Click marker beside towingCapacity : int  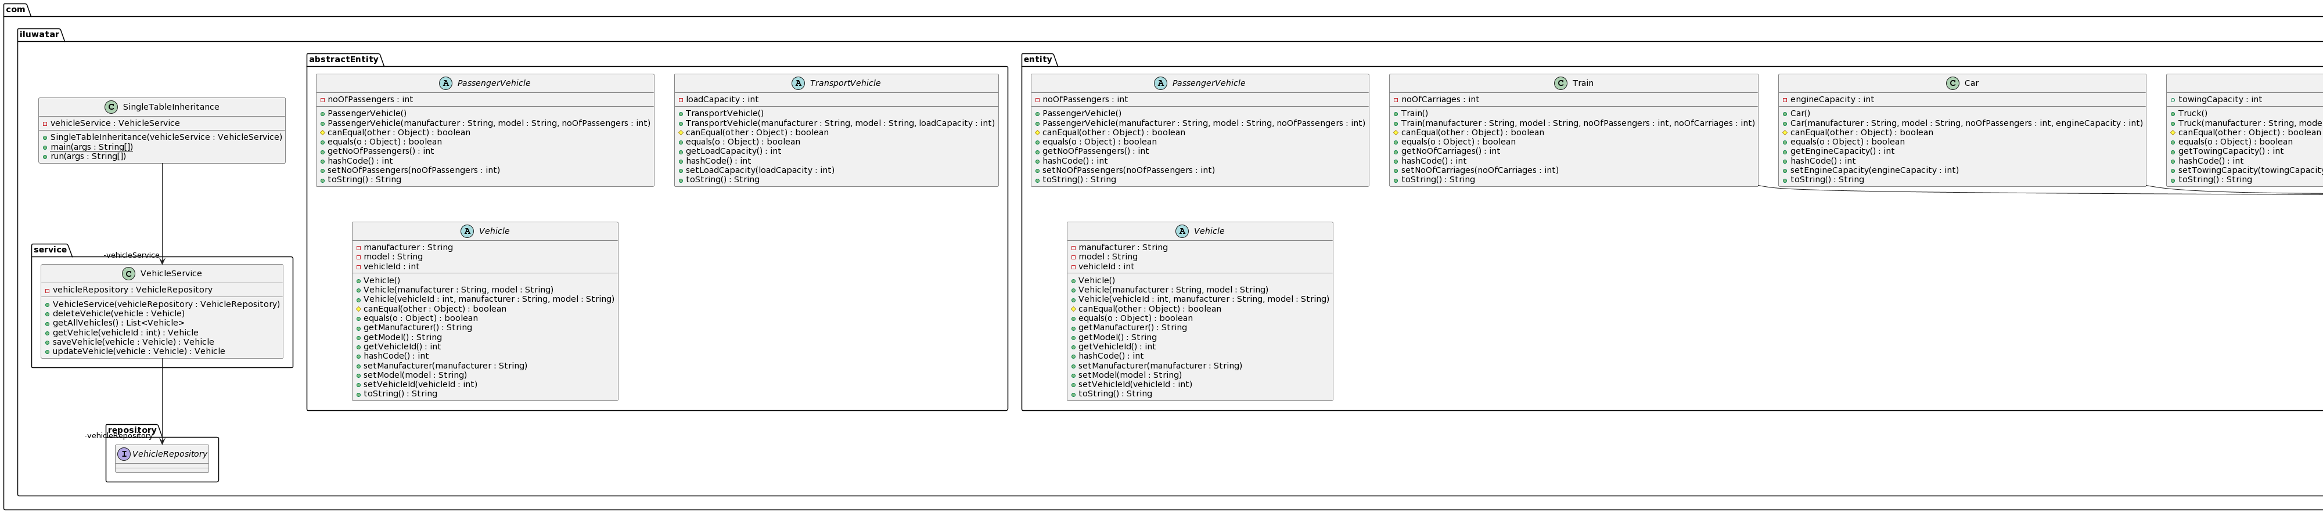coord(2173,100)
